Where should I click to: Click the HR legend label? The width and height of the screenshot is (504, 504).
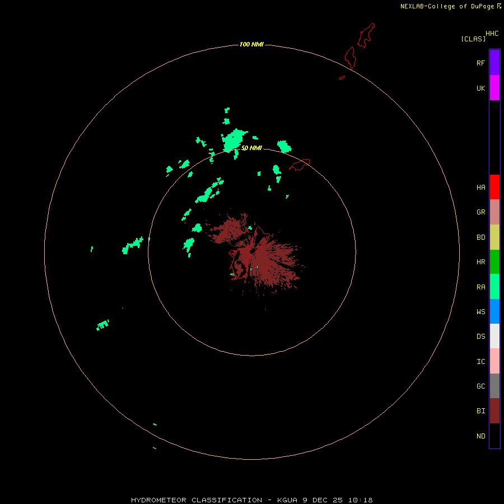(x=480, y=262)
